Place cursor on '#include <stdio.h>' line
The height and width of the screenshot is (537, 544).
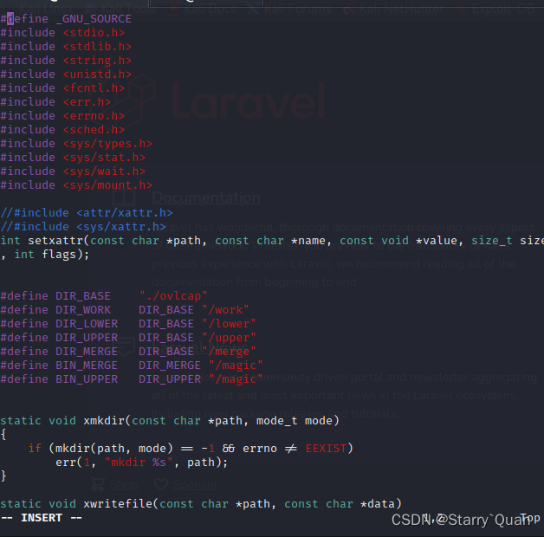pyautogui.click(x=62, y=33)
